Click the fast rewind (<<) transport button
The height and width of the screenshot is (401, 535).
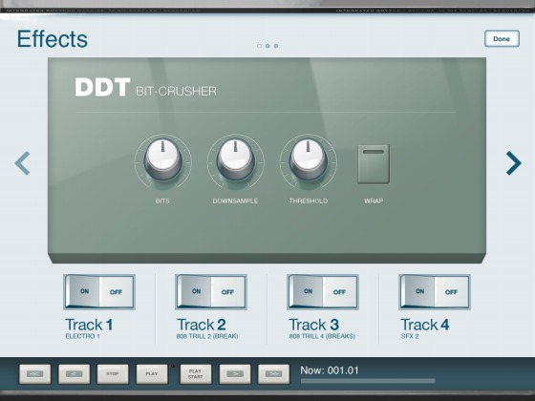(34, 374)
